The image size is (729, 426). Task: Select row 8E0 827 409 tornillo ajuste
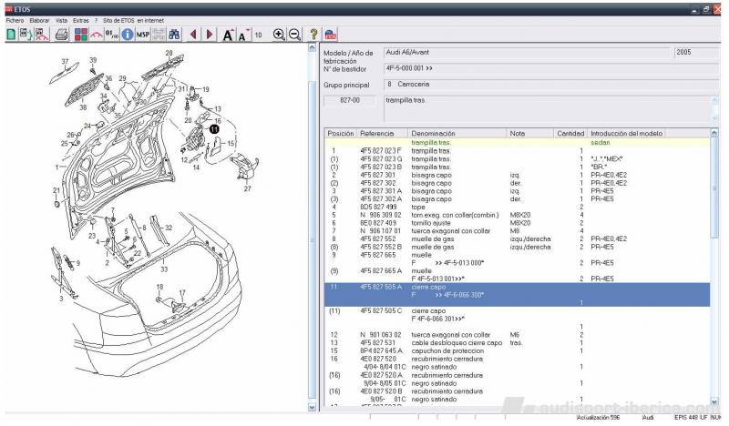pyautogui.click(x=517, y=223)
